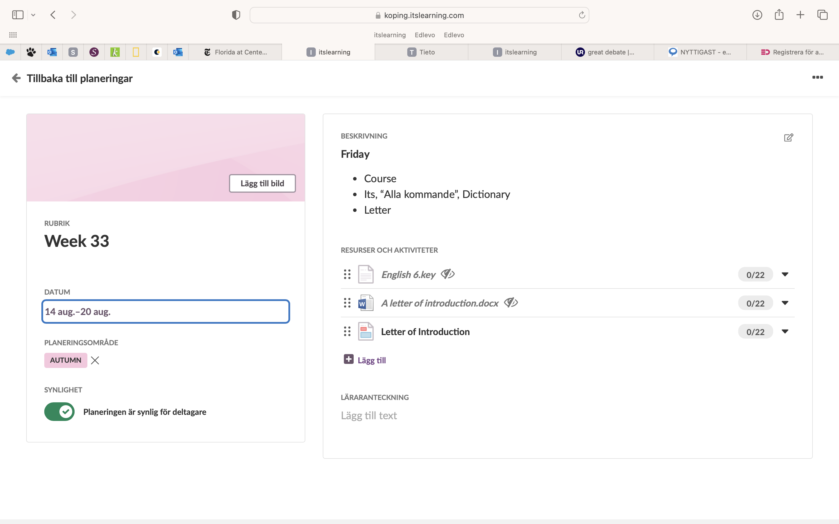This screenshot has height=524, width=839.
Task: Grab drag handle for English 6.key
Action: (x=347, y=275)
